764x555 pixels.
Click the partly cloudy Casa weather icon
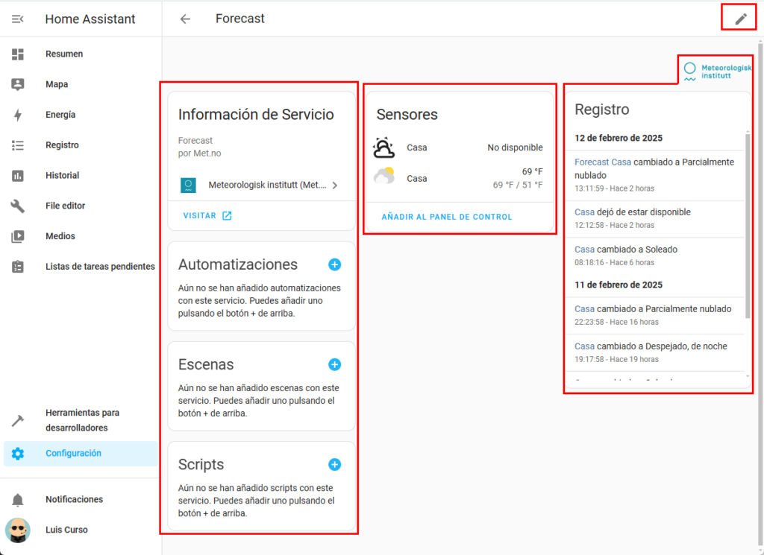click(x=384, y=178)
